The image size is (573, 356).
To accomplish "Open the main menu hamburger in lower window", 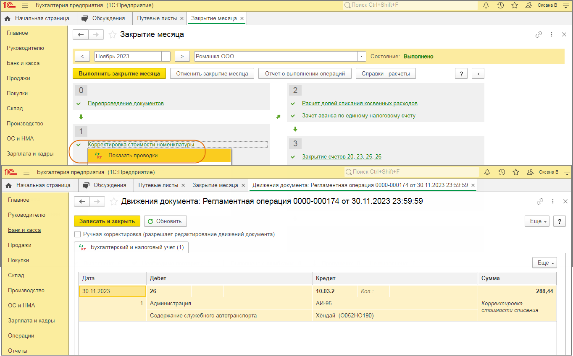I will coord(26,172).
